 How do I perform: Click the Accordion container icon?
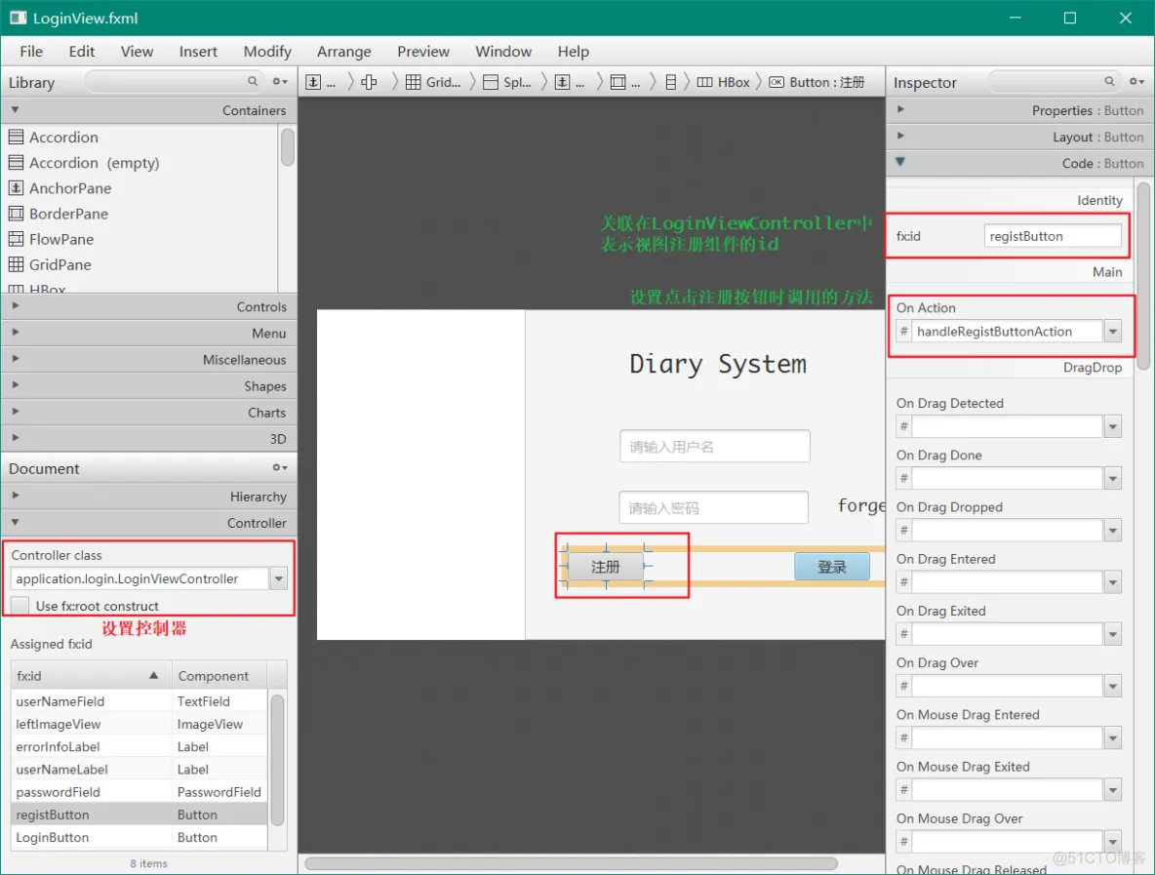pyautogui.click(x=16, y=137)
